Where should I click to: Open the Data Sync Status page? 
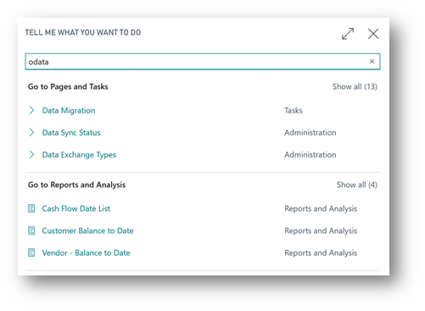click(71, 132)
